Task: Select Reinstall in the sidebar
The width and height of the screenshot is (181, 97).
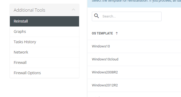Action: pos(44,21)
